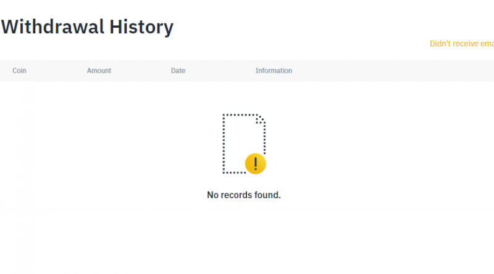Click the header bar between Amount and Date
The width and height of the screenshot is (494, 274).
[141, 71]
